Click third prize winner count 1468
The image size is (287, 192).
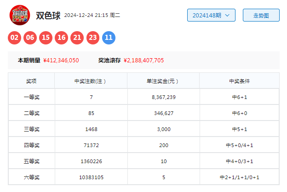[91, 129]
